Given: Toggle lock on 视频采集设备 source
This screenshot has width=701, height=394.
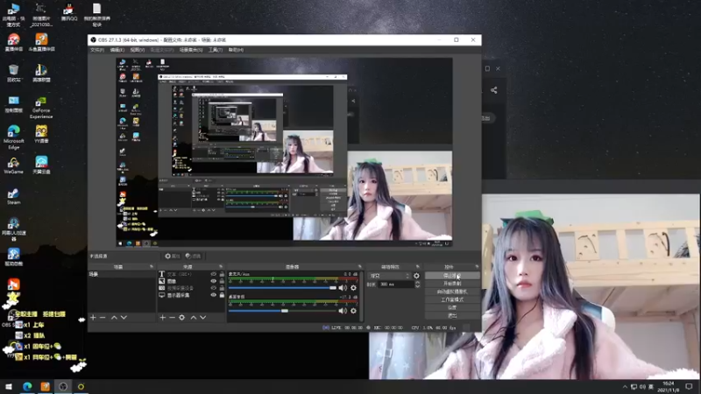Looking at the screenshot, I should click(x=222, y=288).
